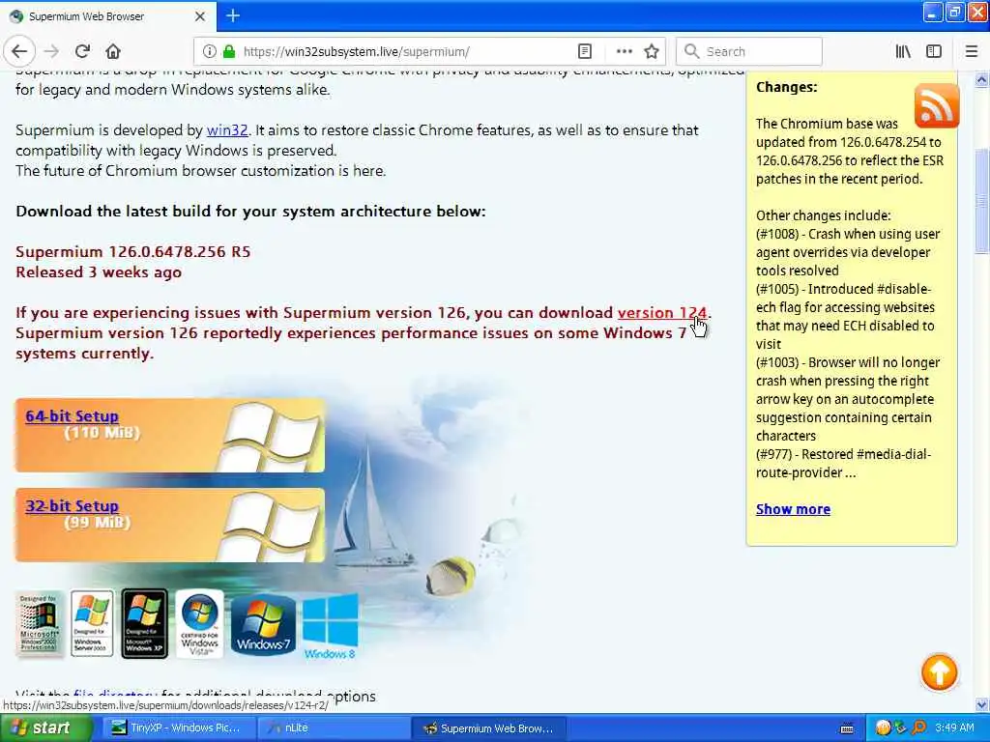The image size is (990, 742).
Task: Open a new tab with plus button
Action: (233, 15)
